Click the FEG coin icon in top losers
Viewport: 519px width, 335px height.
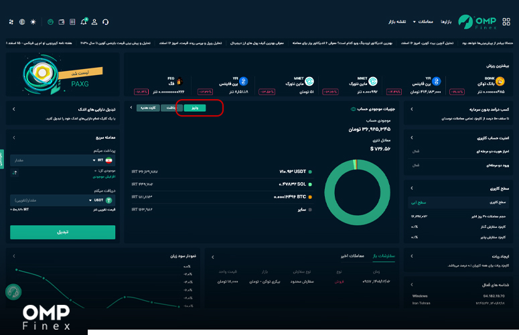pyautogui.click(x=179, y=81)
